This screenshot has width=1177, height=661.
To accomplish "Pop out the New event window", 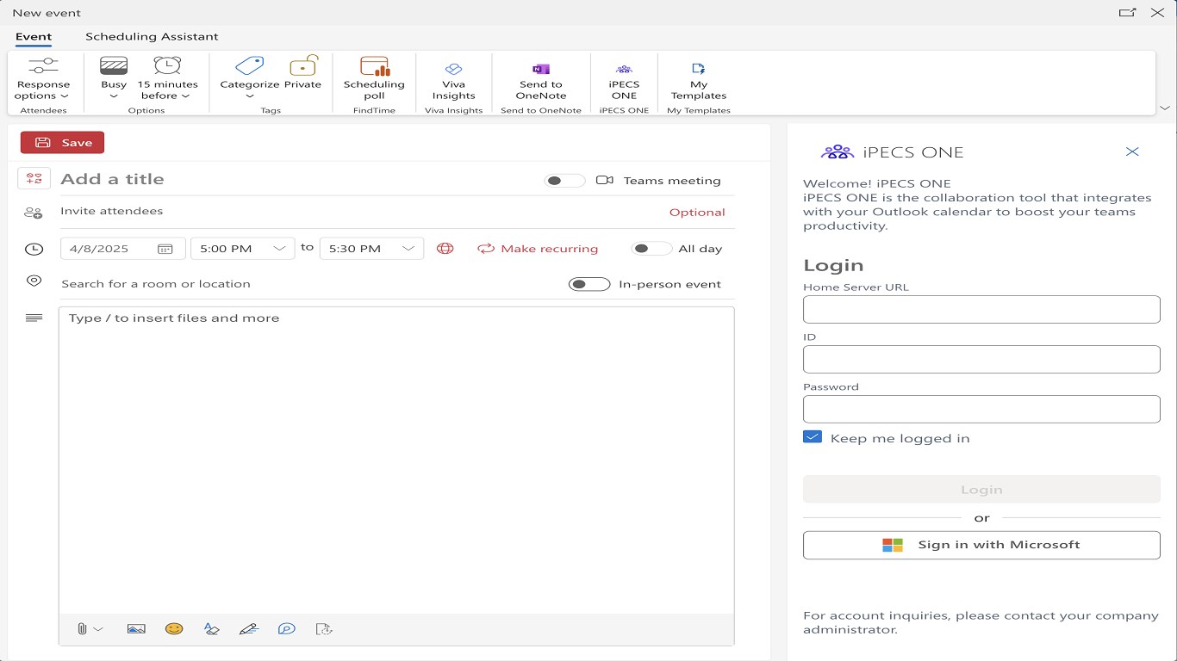I will 1127,12.
